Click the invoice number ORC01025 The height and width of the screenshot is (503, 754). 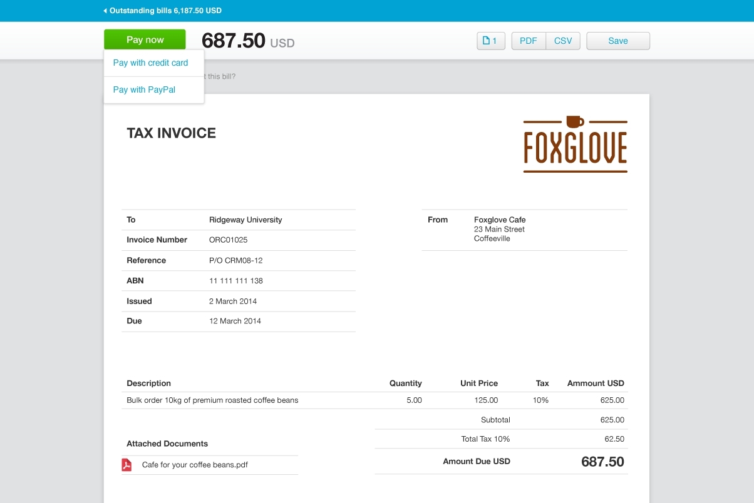pos(228,240)
